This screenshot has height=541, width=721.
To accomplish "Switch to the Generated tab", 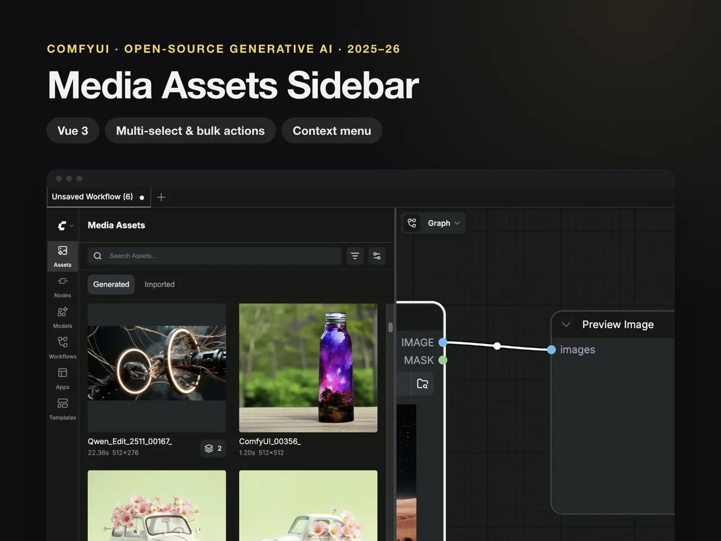I will click(x=111, y=284).
